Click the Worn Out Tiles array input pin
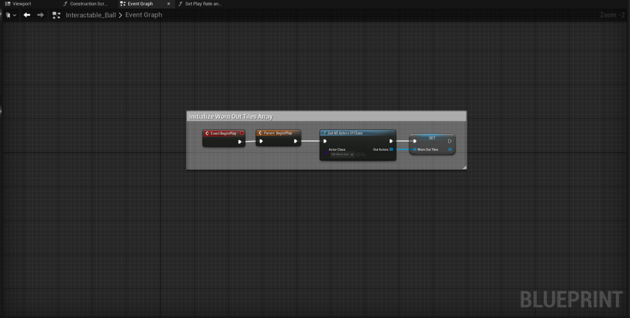 tap(415, 149)
